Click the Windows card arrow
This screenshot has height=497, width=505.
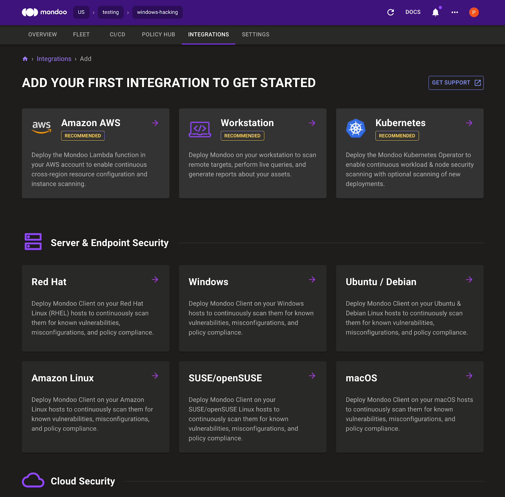(312, 280)
